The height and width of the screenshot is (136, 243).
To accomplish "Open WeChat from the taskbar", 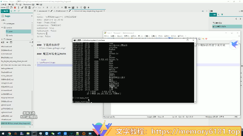I will point(53,133).
